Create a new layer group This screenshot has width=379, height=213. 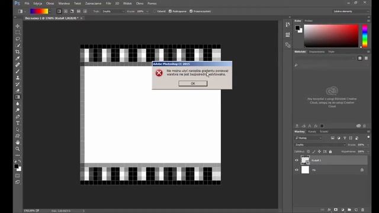coord(349,209)
